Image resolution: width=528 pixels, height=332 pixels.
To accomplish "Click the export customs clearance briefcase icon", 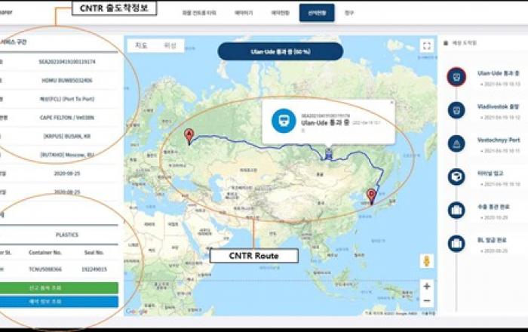I will click(x=456, y=210).
